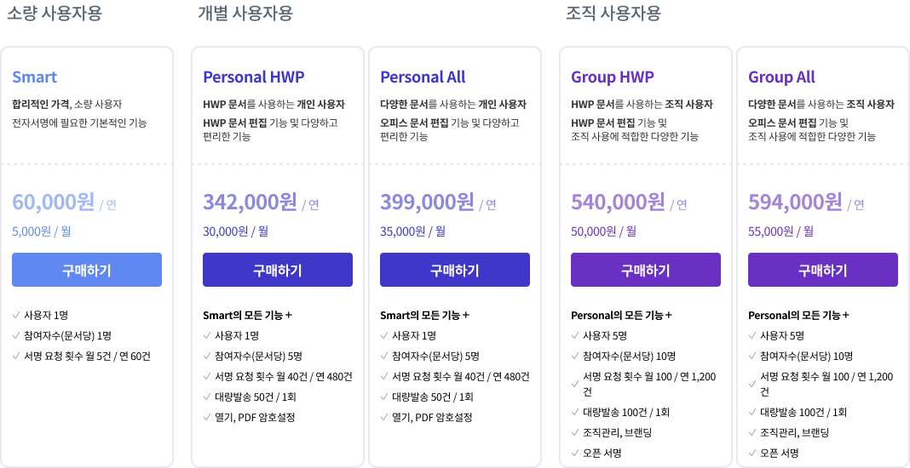The image size is (910, 468).
Task: Click checkmark beside 오픈 서명 in Group HWP
Action: [575, 454]
